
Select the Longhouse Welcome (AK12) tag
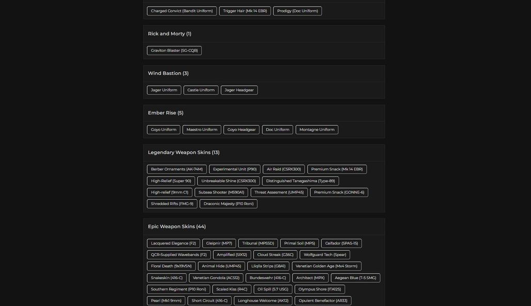point(263,301)
